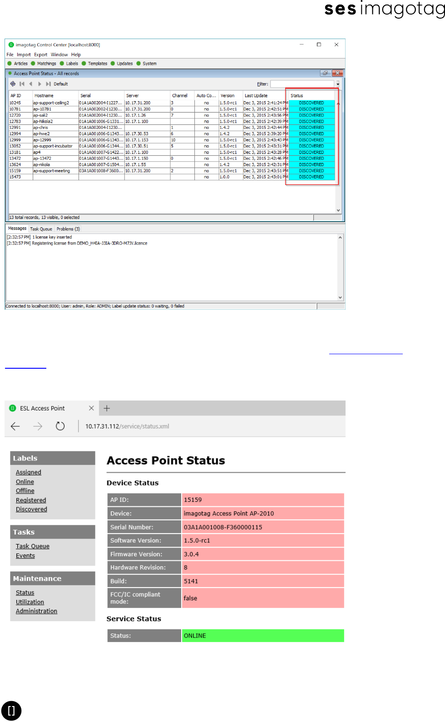This screenshot has width=445, height=722.
Task: Expand the Filter dropdown arrow
Action: (338, 84)
